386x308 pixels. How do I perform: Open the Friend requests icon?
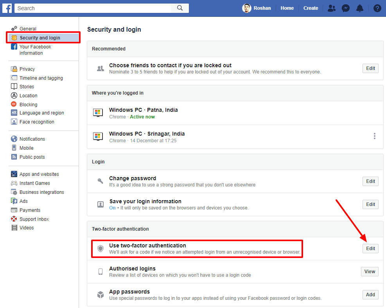click(332, 8)
